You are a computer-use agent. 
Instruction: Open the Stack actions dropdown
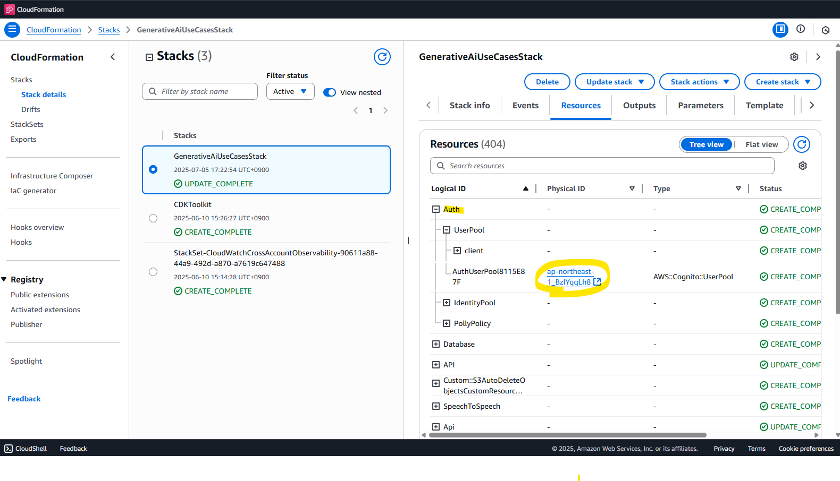pyautogui.click(x=700, y=82)
